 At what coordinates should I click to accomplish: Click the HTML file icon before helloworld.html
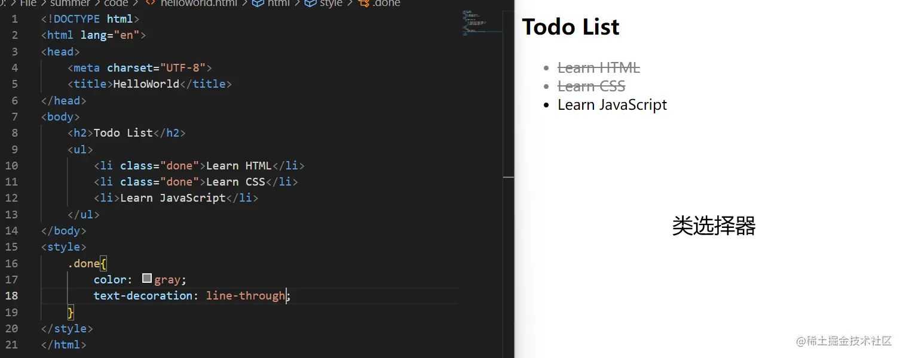pyautogui.click(x=151, y=3)
